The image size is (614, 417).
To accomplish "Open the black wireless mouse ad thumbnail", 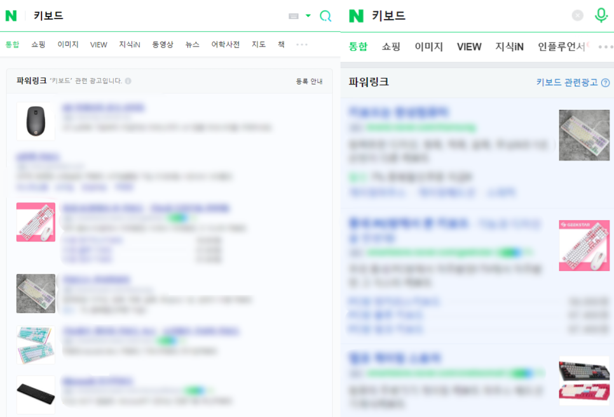I will pos(36,121).
